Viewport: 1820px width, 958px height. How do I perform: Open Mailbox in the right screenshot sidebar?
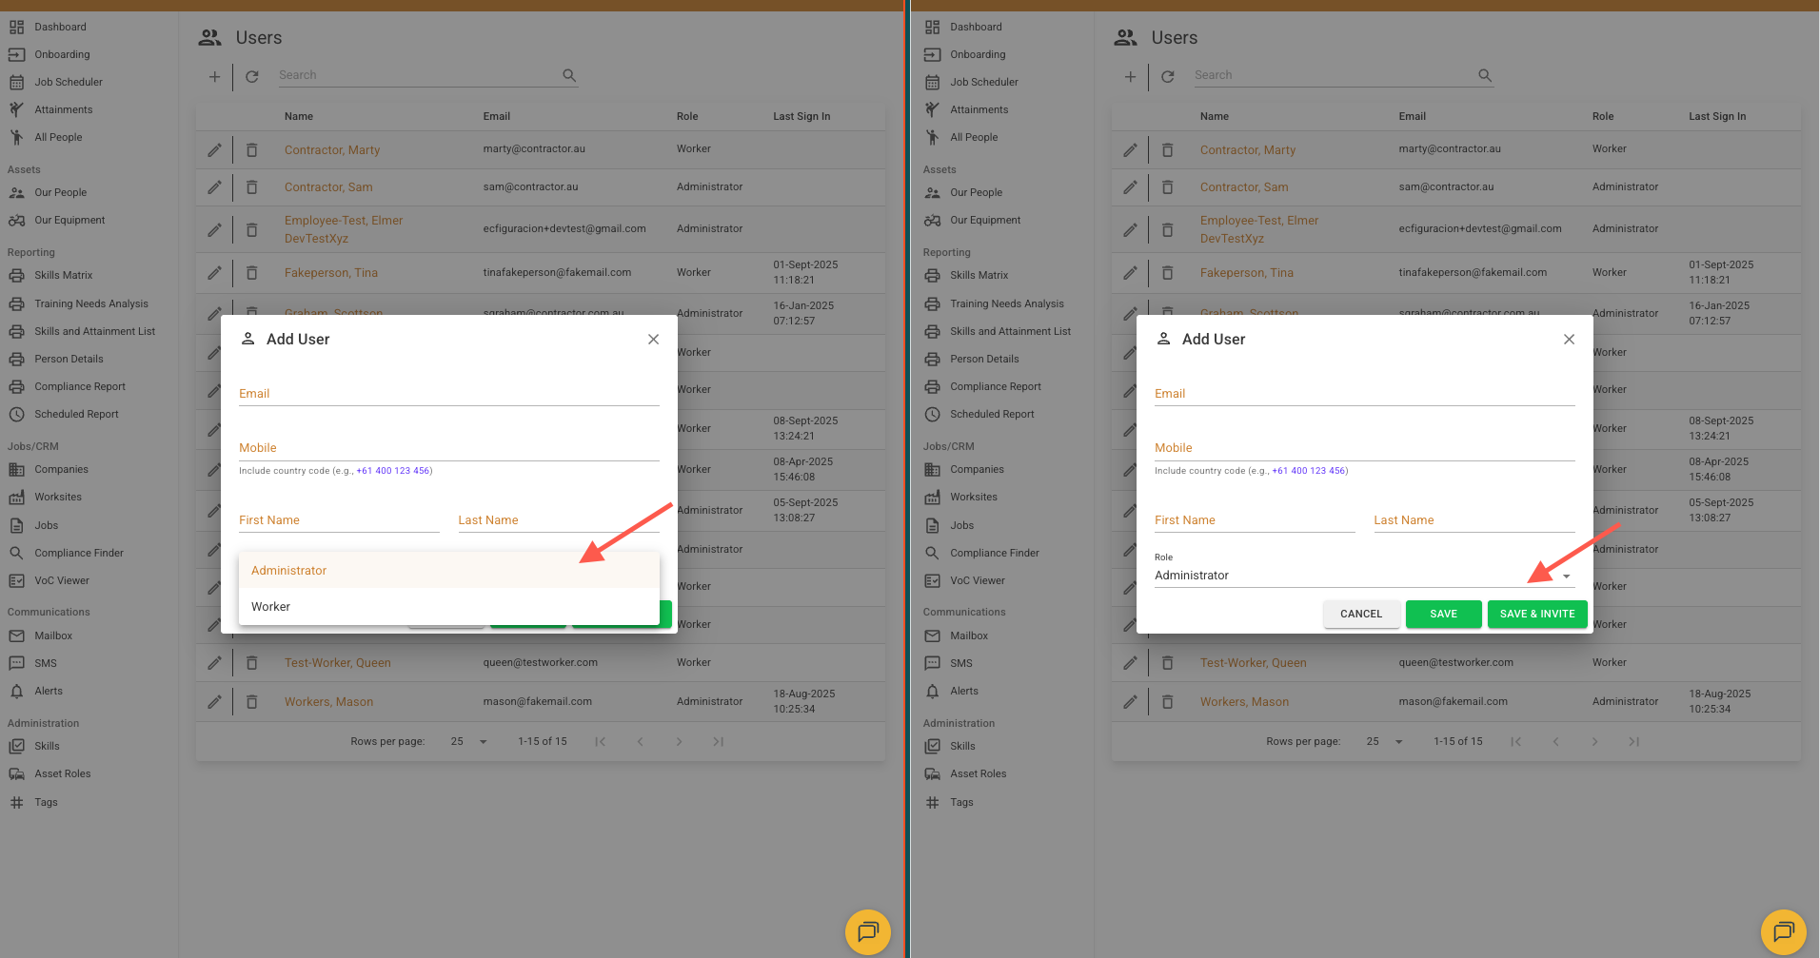968,635
